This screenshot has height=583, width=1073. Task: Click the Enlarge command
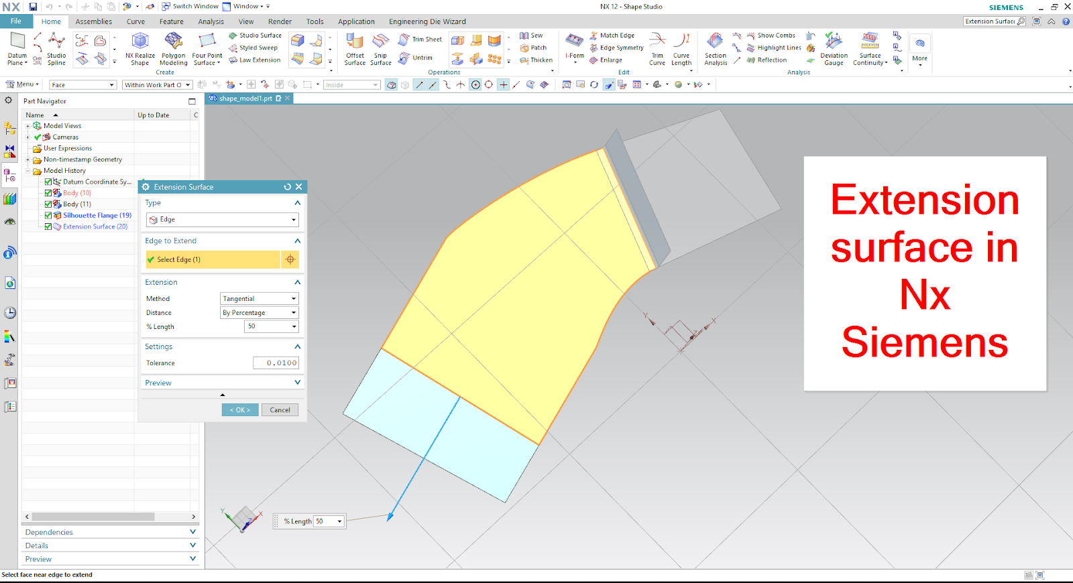click(x=606, y=60)
